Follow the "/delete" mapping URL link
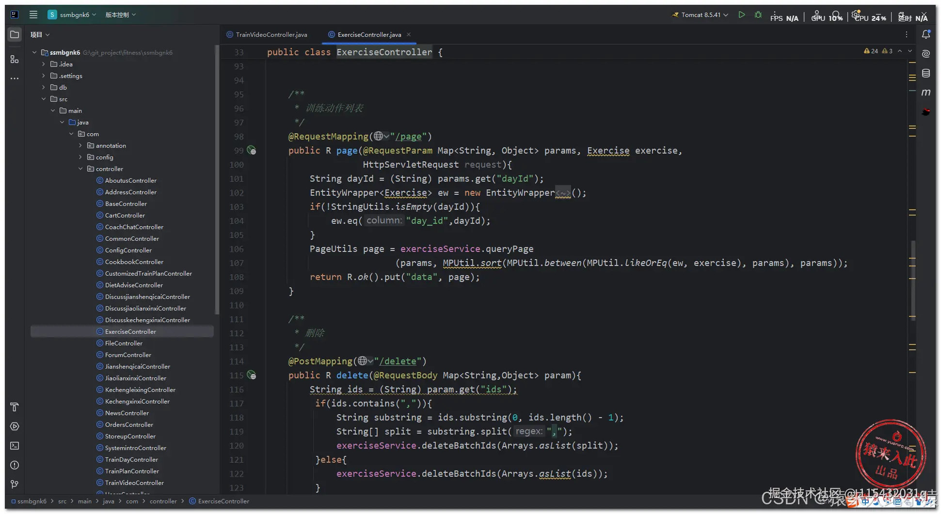This screenshot has height=514, width=941. point(398,361)
